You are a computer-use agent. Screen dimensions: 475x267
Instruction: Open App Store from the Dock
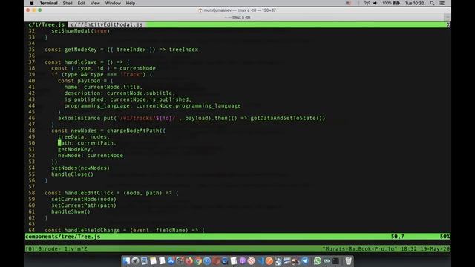click(171, 260)
